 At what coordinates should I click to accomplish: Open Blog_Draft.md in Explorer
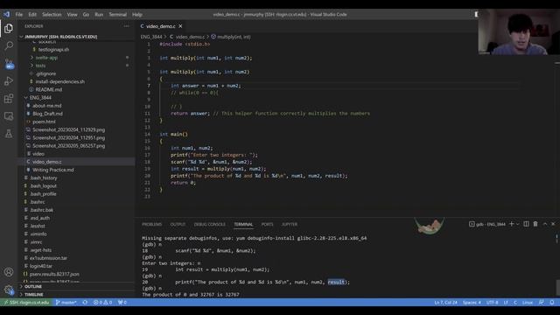tap(47, 114)
